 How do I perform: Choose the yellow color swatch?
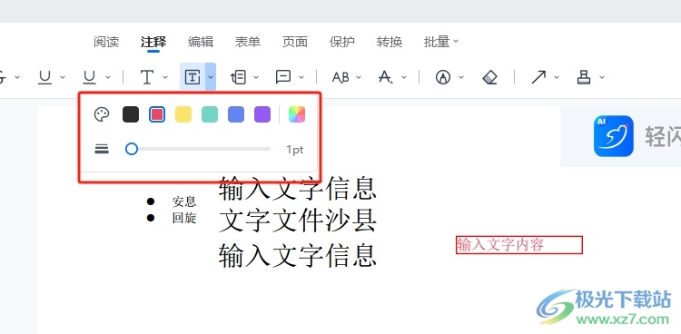(x=183, y=114)
